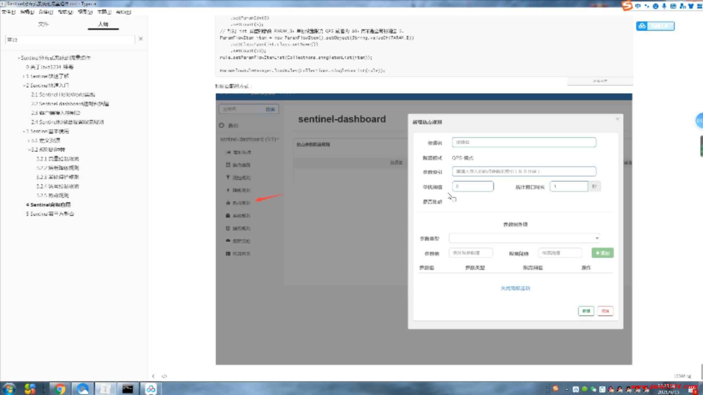The width and height of the screenshot is (703, 395).
Task: Collapse the '3 Sentinel' outline section arrow
Action: pos(24,131)
